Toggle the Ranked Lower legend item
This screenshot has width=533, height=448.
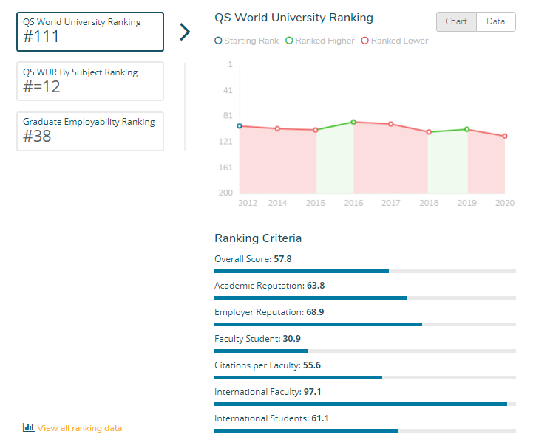click(395, 41)
